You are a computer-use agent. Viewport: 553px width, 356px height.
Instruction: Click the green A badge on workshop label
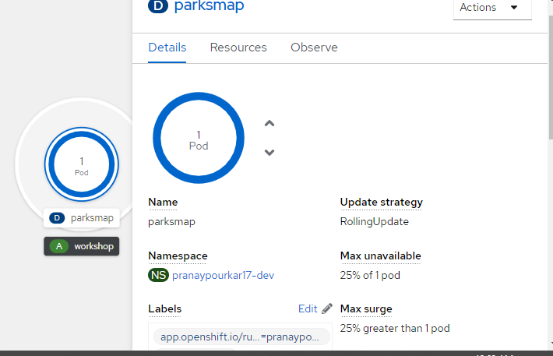(x=59, y=246)
